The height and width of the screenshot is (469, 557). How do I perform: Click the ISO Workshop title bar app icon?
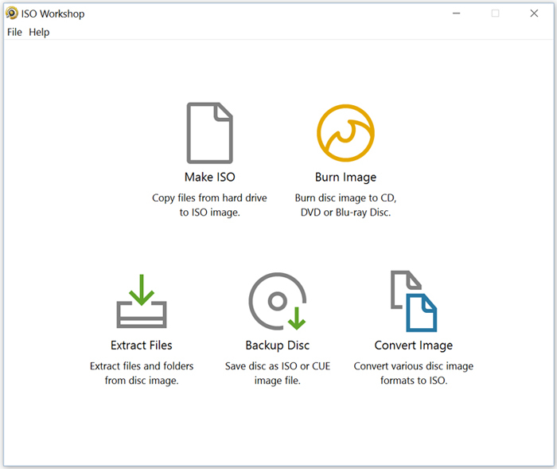pyautogui.click(x=11, y=14)
